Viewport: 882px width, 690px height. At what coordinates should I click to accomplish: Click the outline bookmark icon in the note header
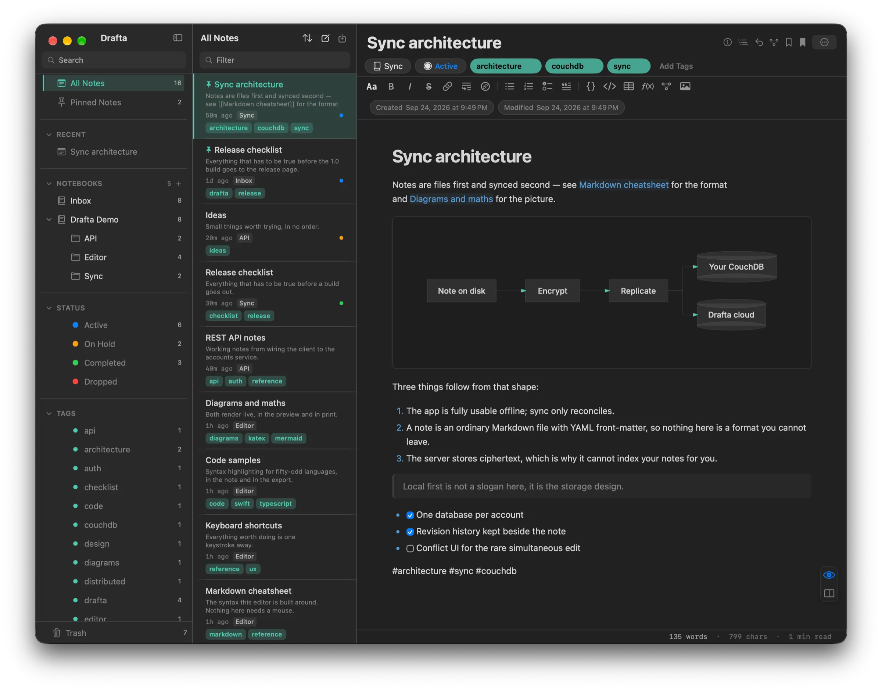tap(789, 42)
